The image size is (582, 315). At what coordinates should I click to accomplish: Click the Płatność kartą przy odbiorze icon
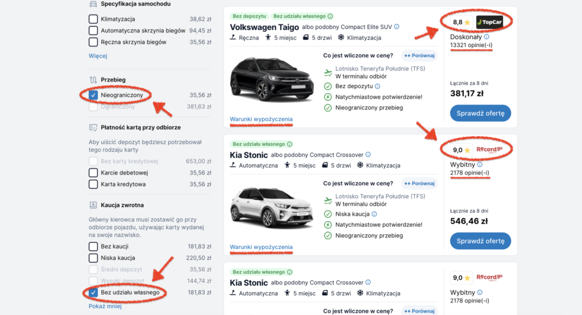click(x=93, y=127)
